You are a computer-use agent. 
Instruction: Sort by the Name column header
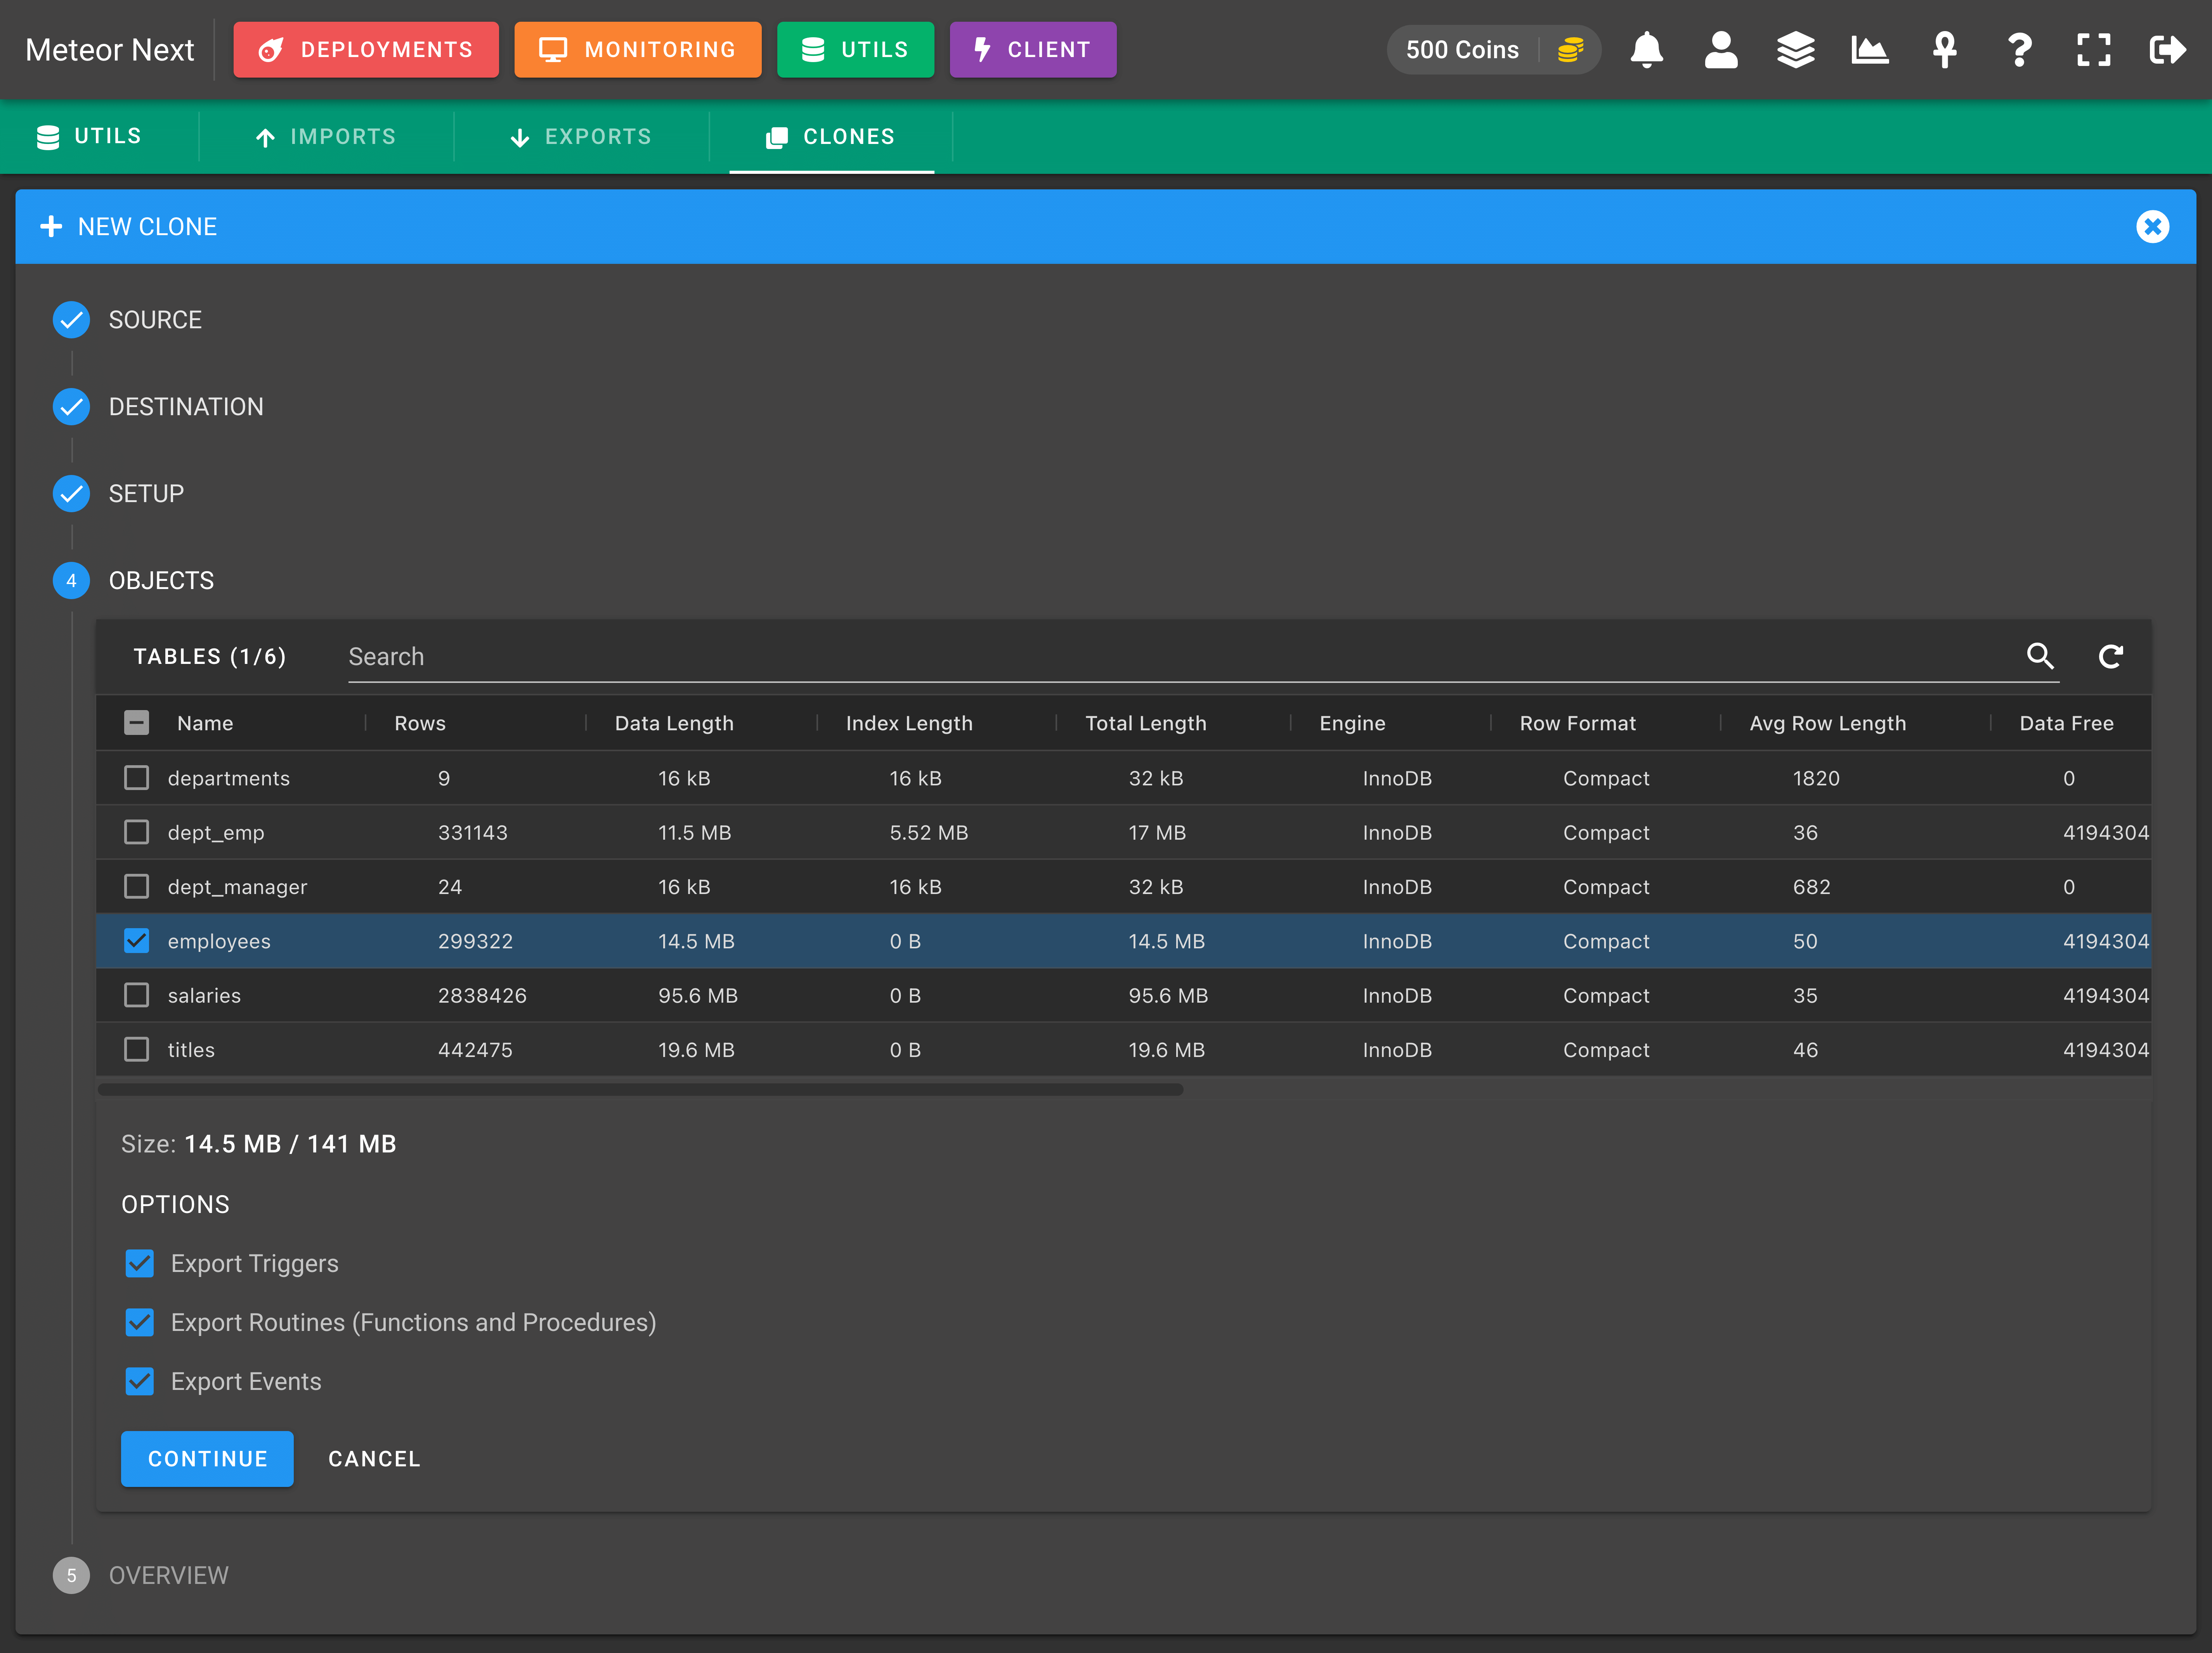coord(205,723)
